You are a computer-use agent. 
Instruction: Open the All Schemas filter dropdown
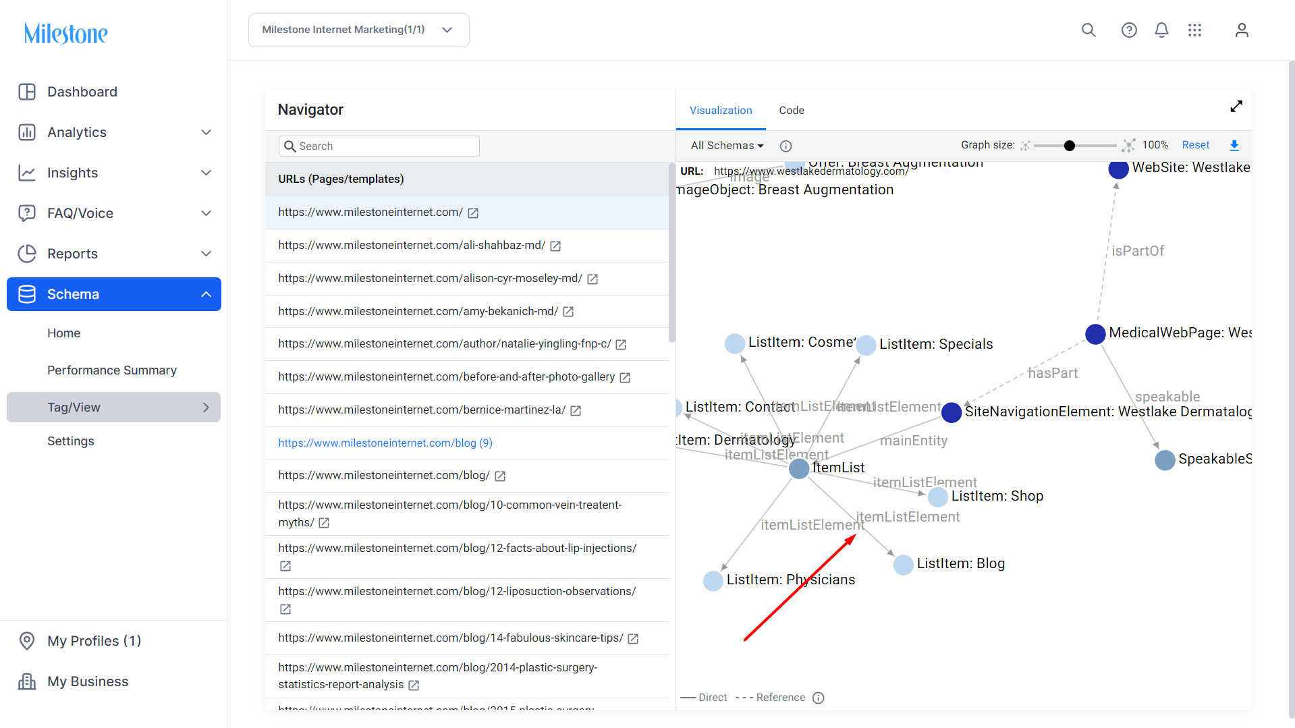(x=727, y=146)
